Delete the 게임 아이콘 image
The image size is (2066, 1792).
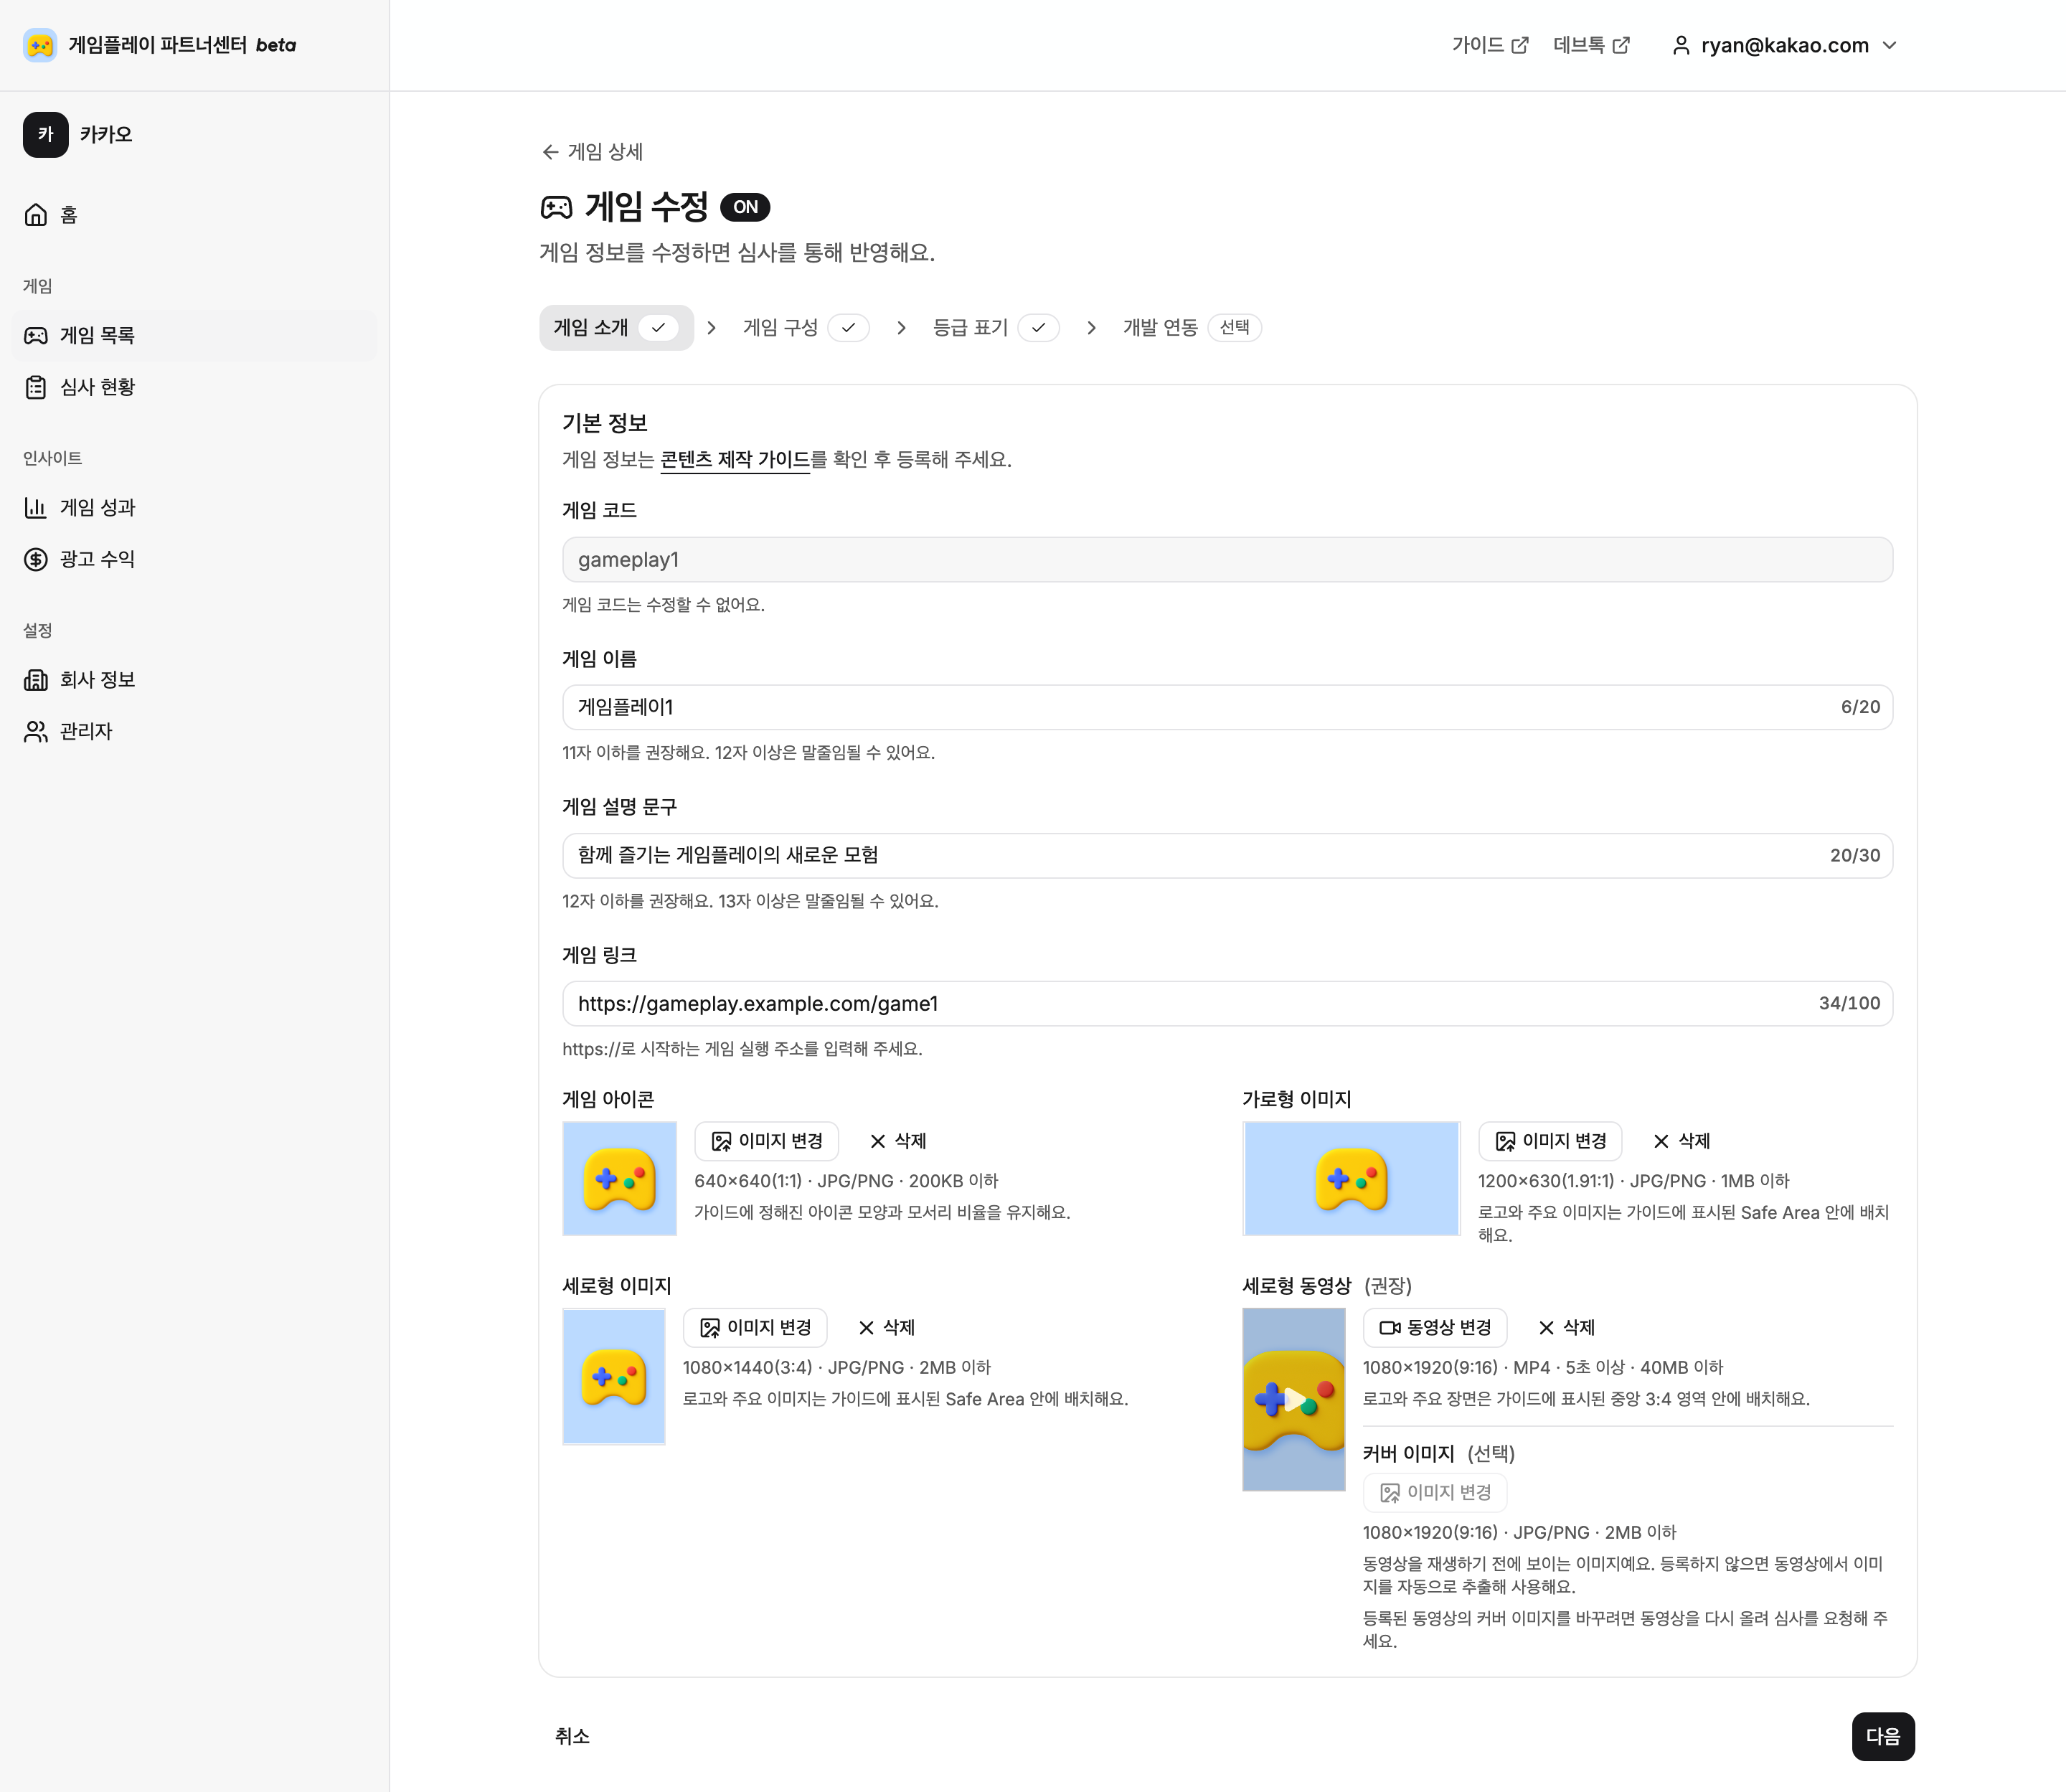898,1141
